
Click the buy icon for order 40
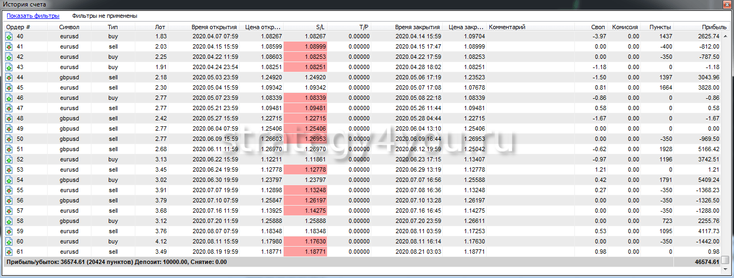tap(9, 36)
